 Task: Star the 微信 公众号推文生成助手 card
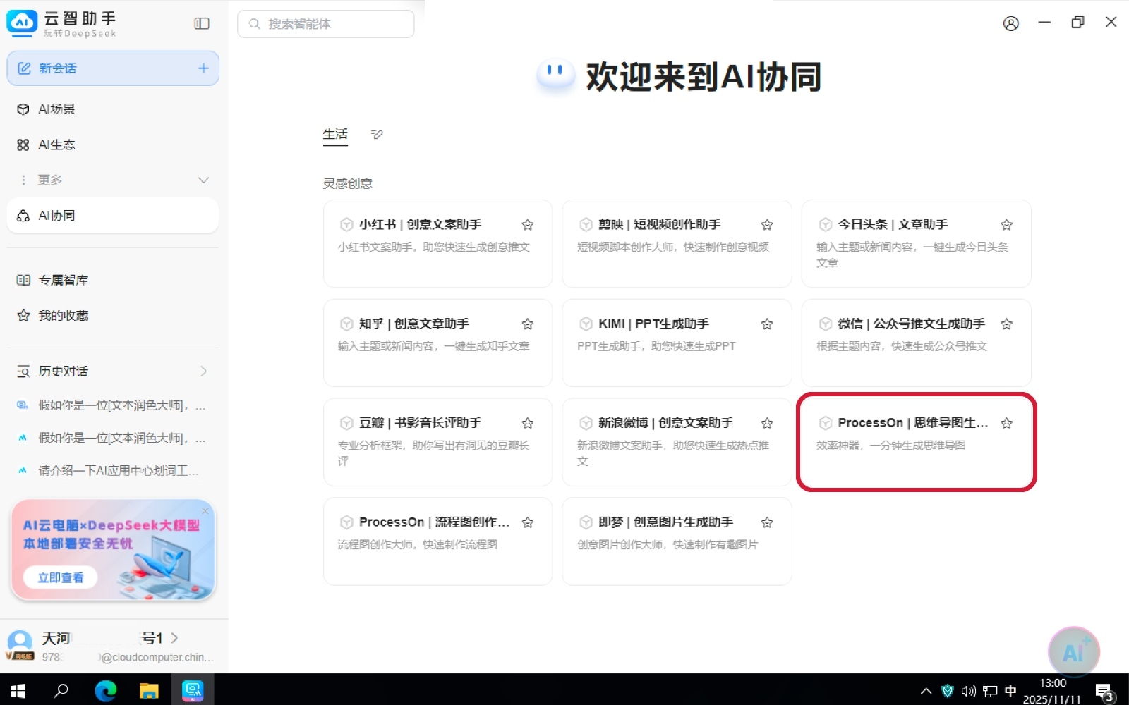(1006, 324)
